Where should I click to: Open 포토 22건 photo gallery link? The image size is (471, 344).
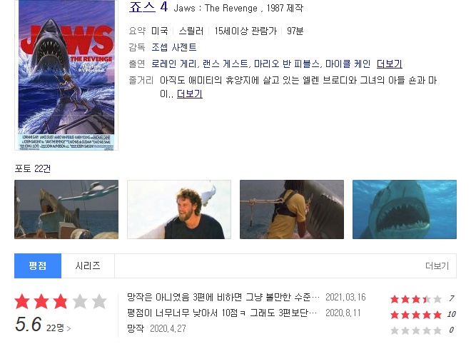tap(32, 169)
